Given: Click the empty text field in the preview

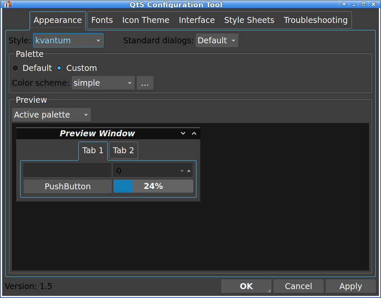Looking at the screenshot, I should (x=67, y=170).
